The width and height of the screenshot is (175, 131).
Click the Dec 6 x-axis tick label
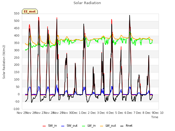pos(122,113)
